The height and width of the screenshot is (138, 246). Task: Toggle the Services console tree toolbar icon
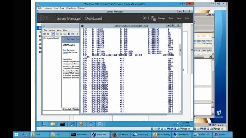pyautogui.click(x=53, y=34)
